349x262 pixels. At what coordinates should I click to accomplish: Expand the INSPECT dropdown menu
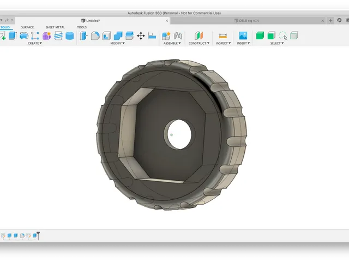tap(223, 43)
